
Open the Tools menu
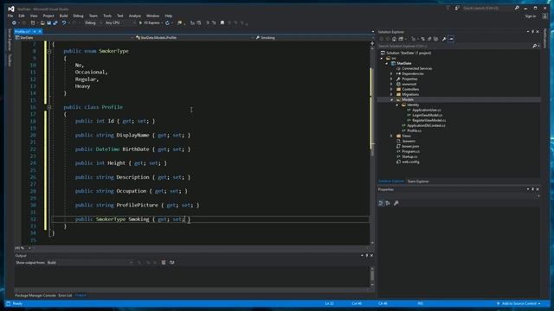click(107, 16)
